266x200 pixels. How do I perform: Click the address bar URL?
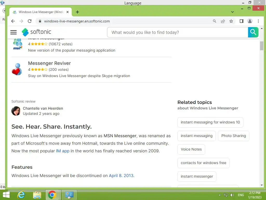[x=77, y=21]
